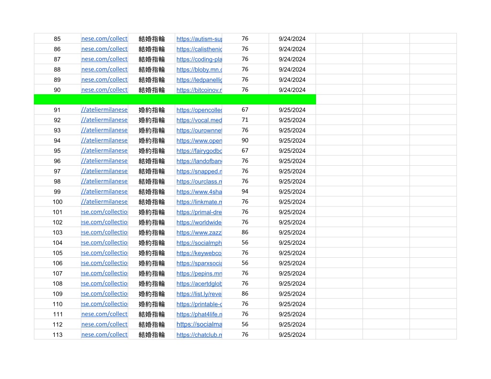Select the 9/24/2024 date cell in row 90
491x379 pixels.
pos(292,90)
